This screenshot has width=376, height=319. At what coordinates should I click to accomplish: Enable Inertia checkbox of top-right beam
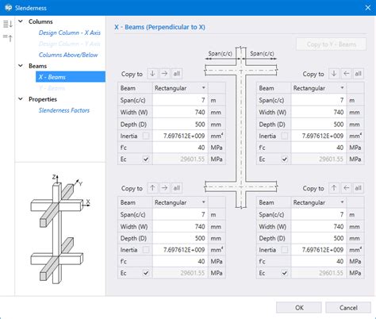285,136
